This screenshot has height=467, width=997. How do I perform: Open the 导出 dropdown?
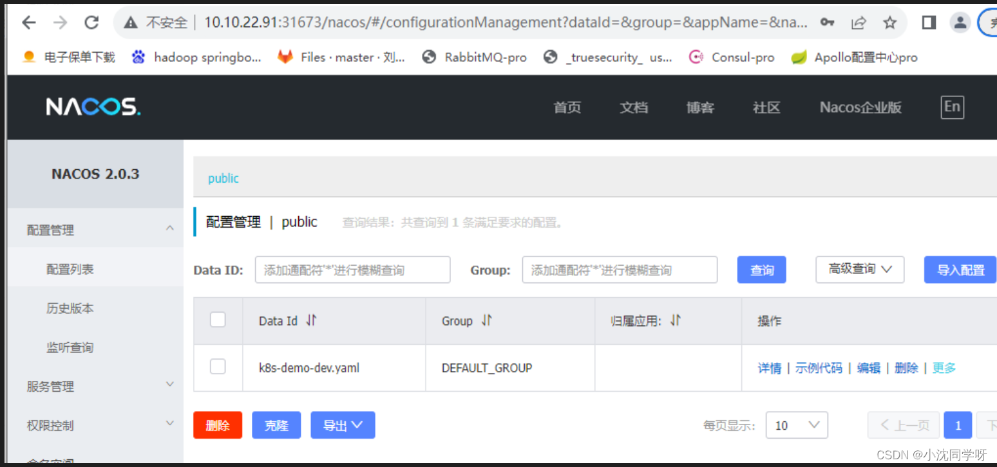pos(343,425)
